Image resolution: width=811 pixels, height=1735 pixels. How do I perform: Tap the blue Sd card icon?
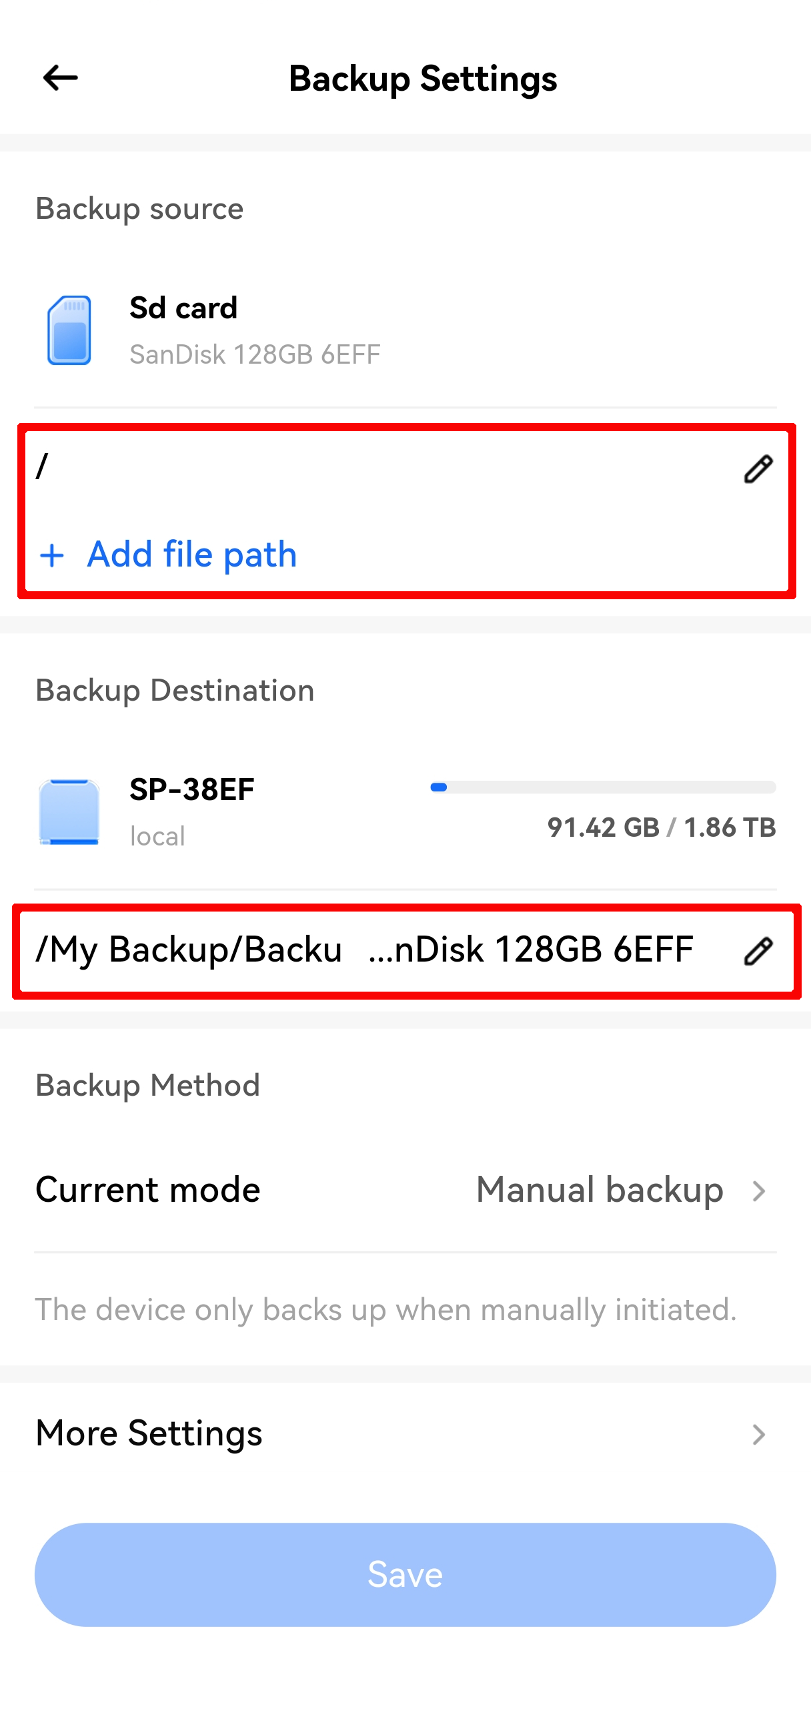pyautogui.click(x=69, y=331)
